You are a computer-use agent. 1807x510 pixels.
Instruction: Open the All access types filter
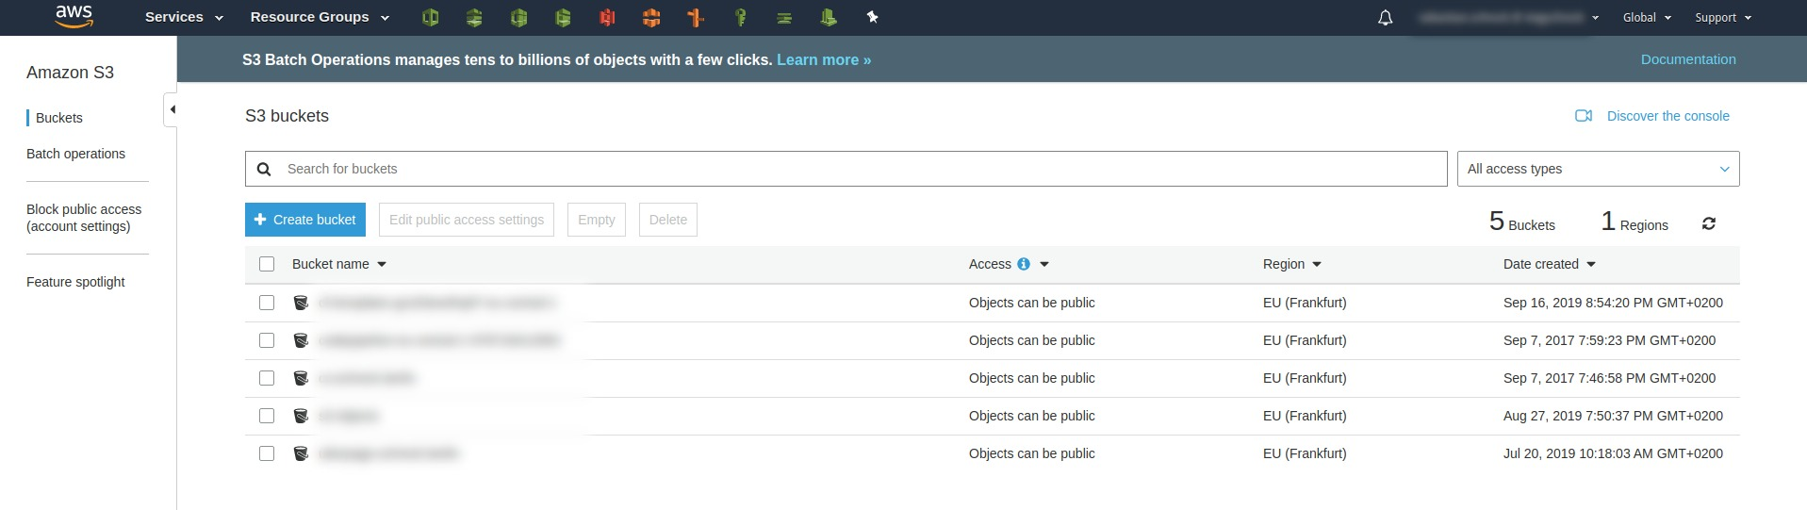(1598, 169)
